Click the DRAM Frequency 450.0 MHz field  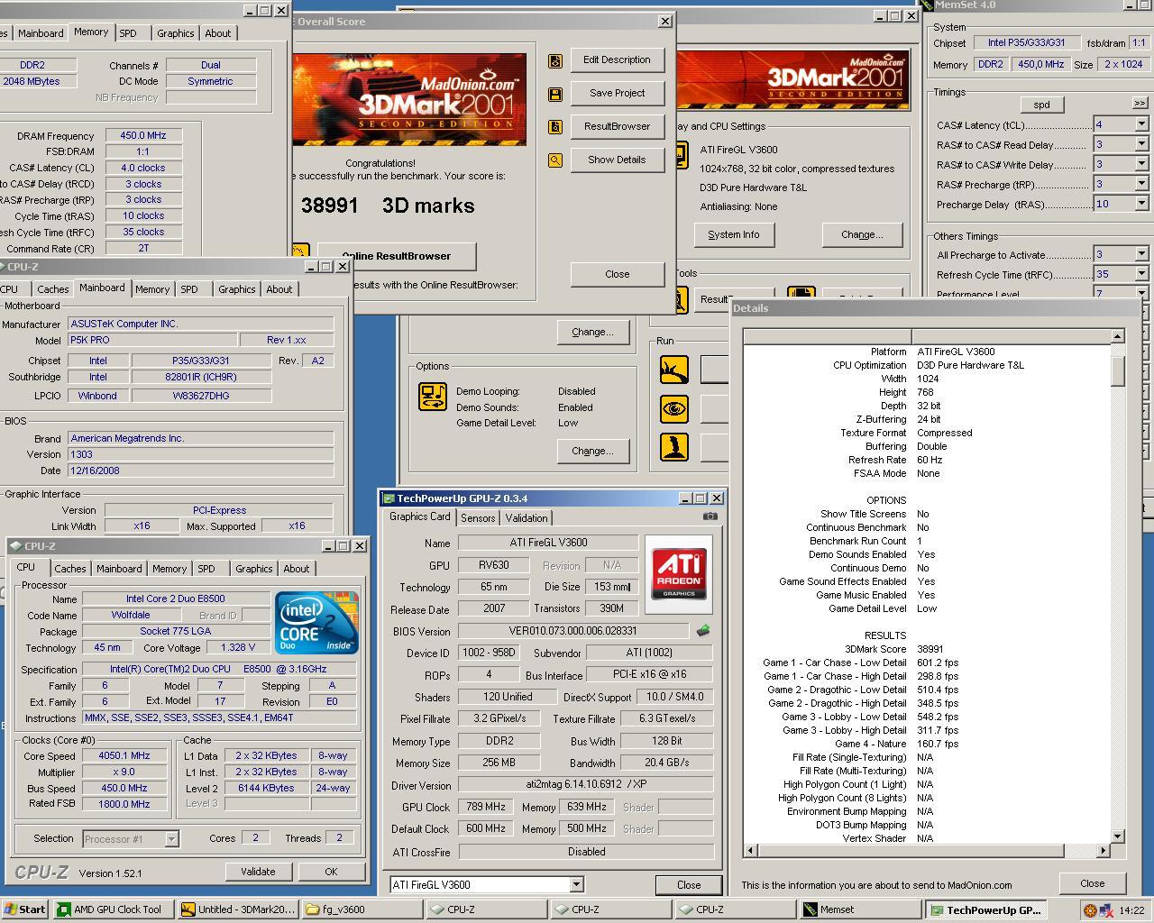coord(144,136)
